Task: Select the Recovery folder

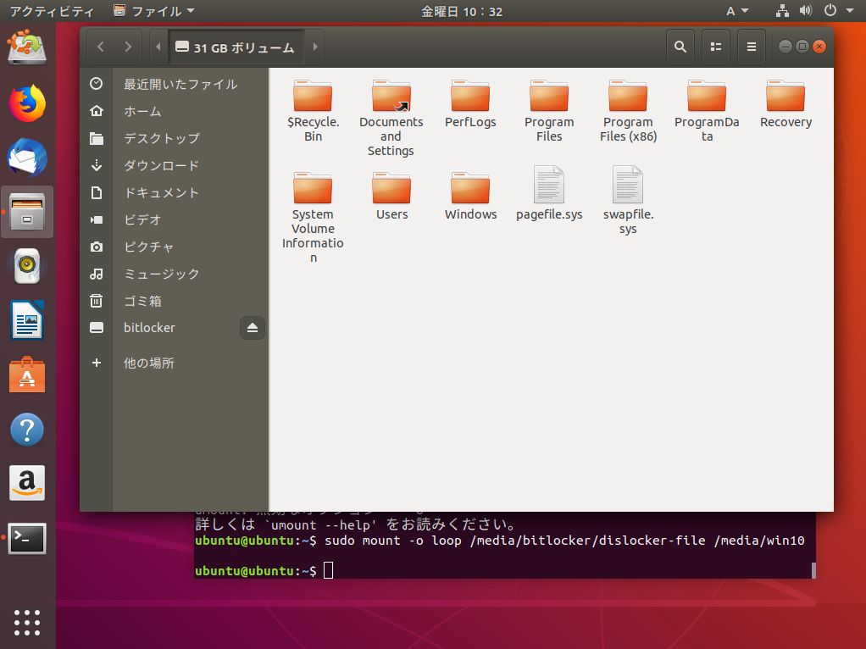Action: pyautogui.click(x=786, y=104)
